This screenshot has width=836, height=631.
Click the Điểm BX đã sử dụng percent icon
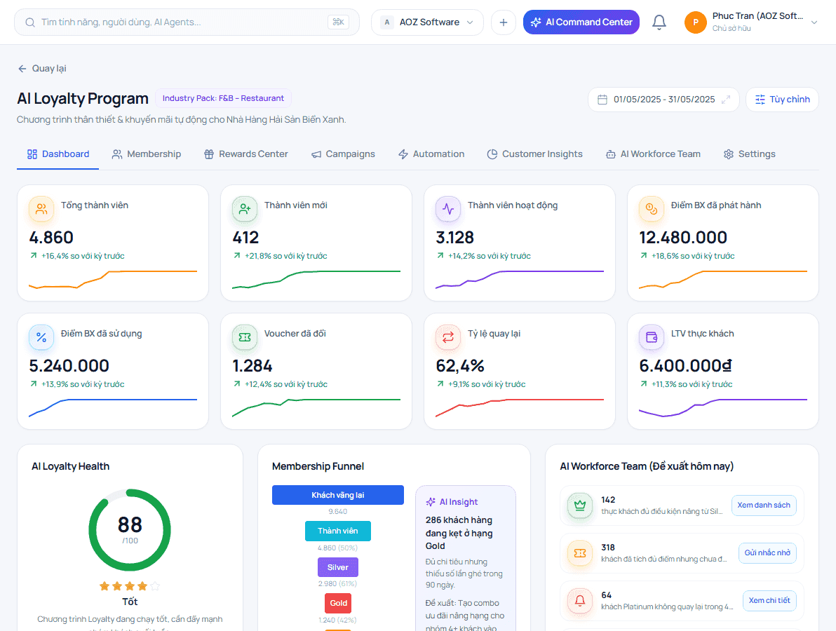41,337
